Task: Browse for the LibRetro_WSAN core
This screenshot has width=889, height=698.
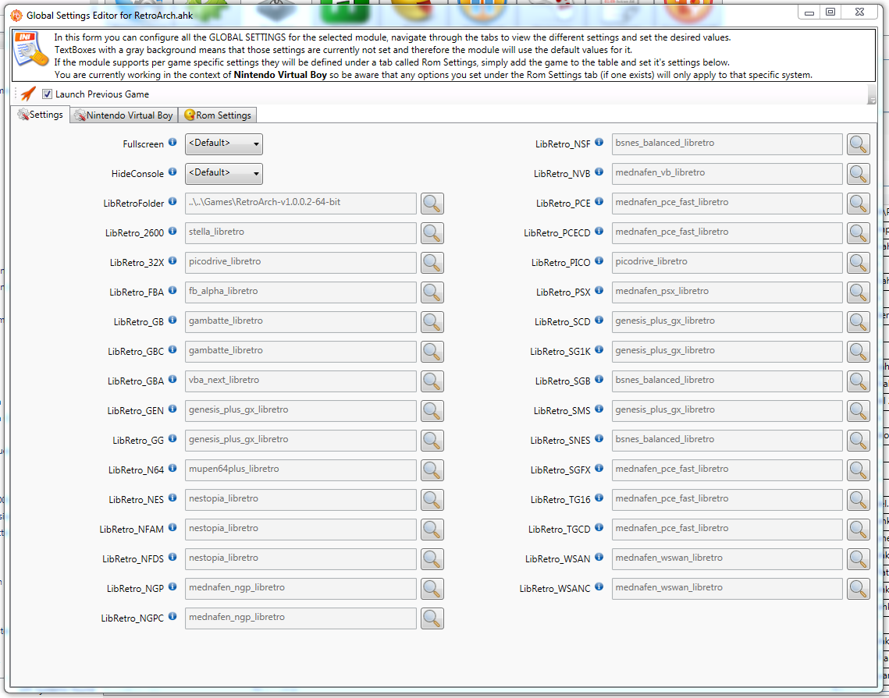Action: 859,559
